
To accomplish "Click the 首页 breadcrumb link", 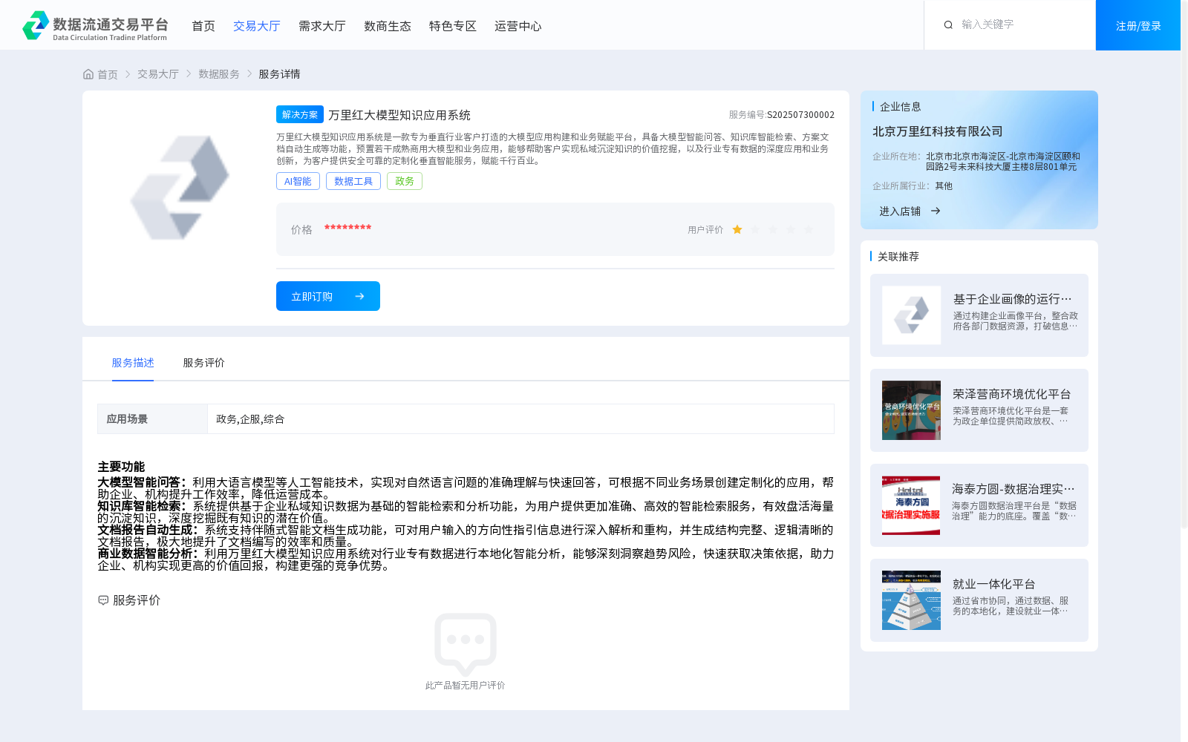I will coord(108,74).
